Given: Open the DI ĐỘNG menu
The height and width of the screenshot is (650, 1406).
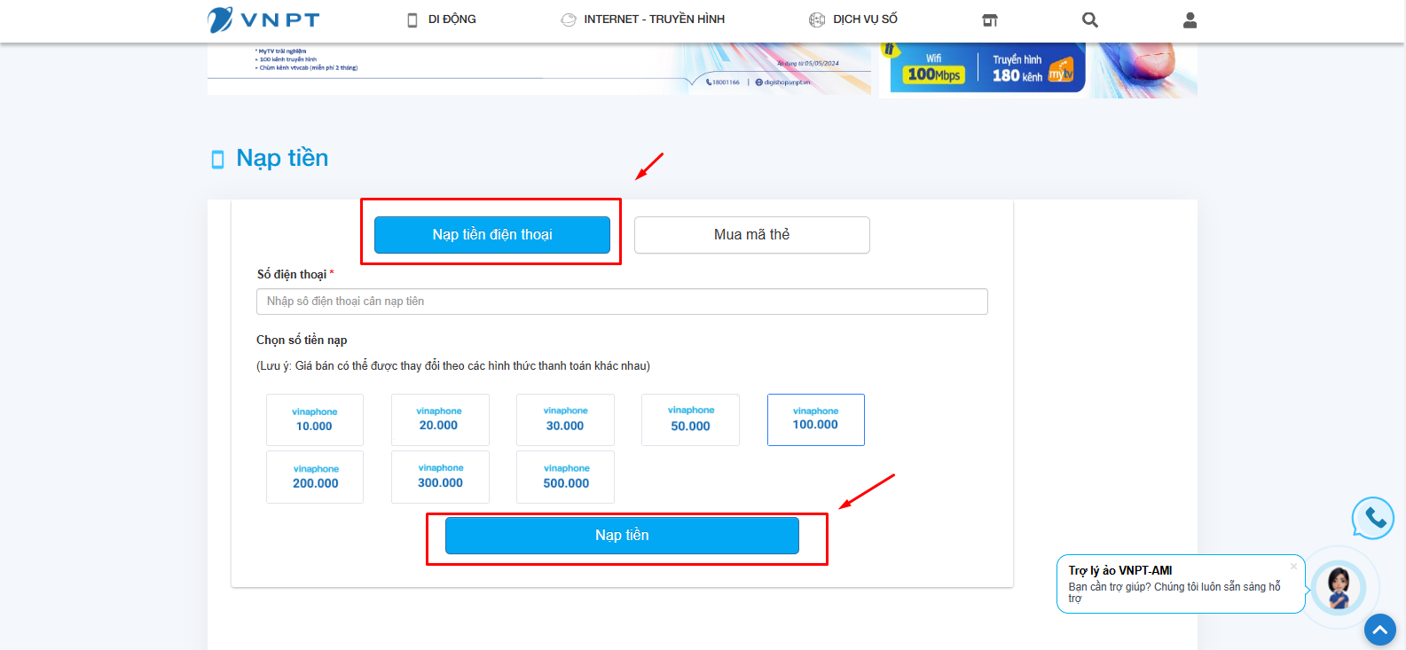Looking at the screenshot, I should pyautogui.click(x=441, y=20).
